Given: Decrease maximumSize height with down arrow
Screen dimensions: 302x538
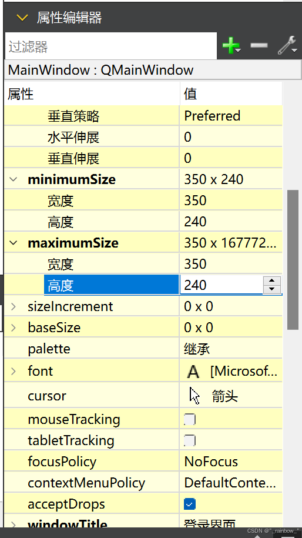Looking at the screenshot, I should tap(272, 289).
